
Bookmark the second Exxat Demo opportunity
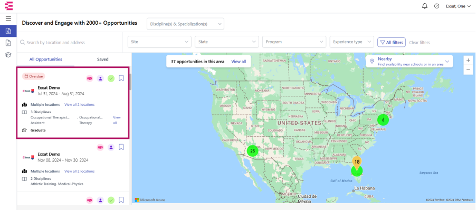[x=121, y=147]
